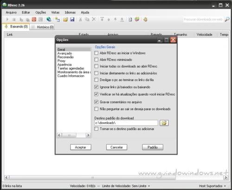Open the Editar menu

click(26, 13)
